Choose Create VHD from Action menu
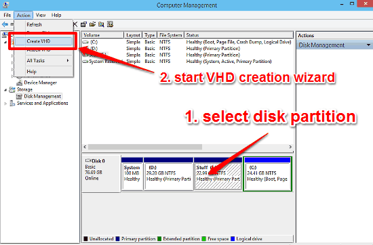The height and width of the screenshot is (245, 373). click(x=43, y=41)
